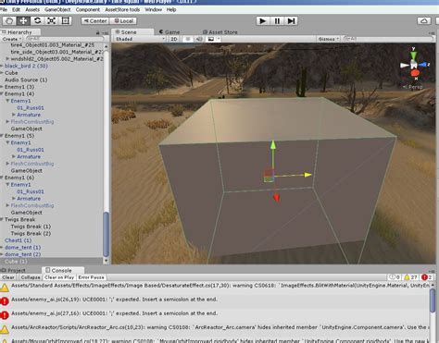Toggle info messages filter showing 0
The image size is (439, 343).
pyautogui.click(x=395, y=277)
